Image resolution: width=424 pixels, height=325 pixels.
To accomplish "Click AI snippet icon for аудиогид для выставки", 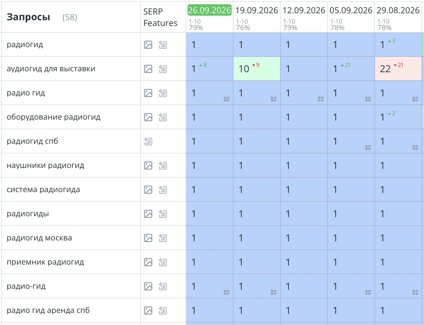I will (163, 69).
